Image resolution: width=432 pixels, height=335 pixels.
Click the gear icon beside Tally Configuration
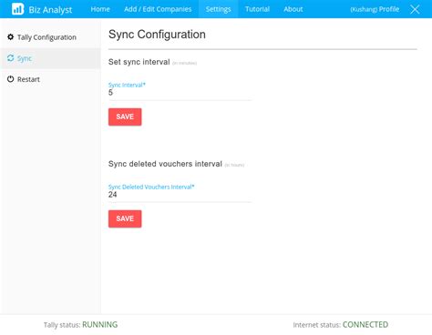pos(11,37)
